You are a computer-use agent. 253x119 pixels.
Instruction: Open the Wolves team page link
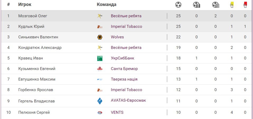pos(117,37)
